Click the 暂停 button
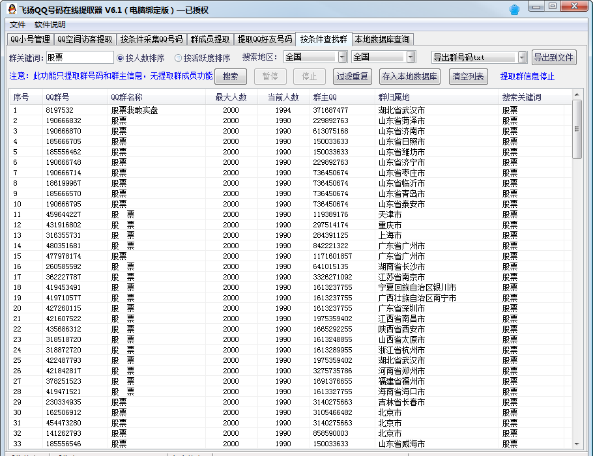 [270, 76]
